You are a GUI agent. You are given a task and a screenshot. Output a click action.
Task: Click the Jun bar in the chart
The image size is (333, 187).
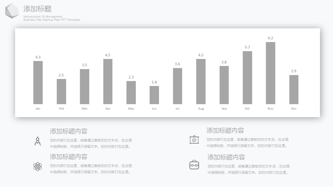[x=154, y=95]
